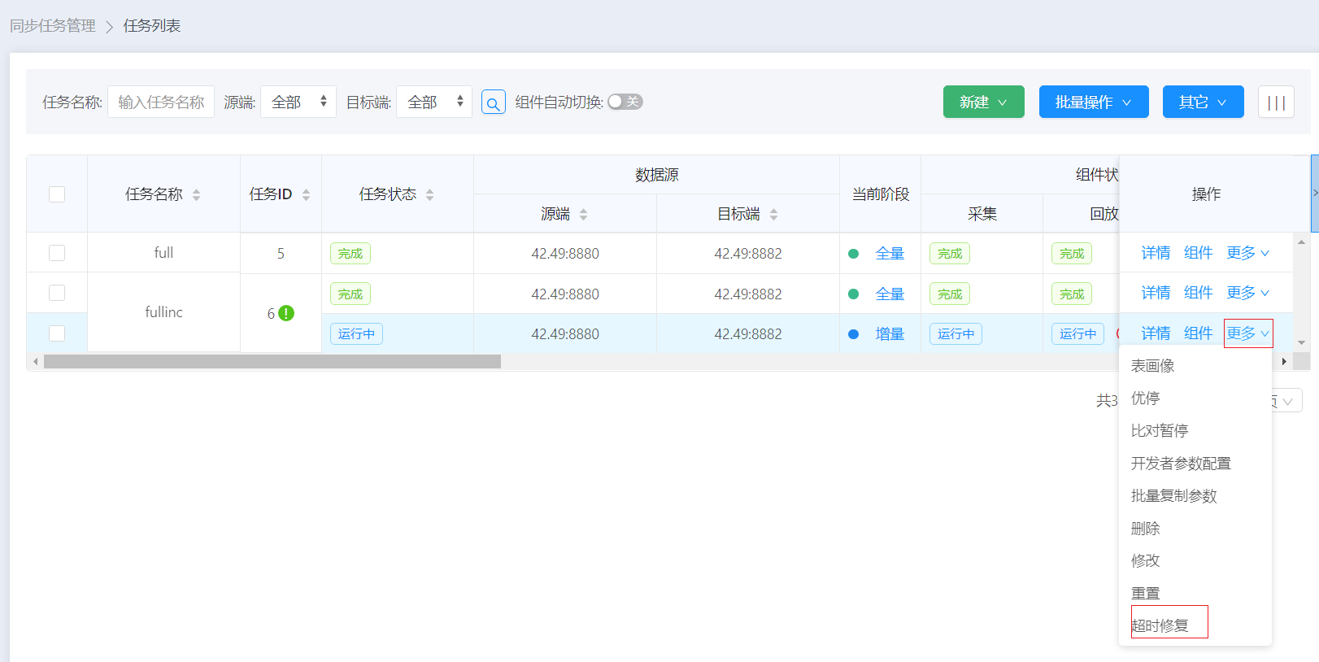Check the 运行中 row checkbox
Screen dimensions: 1319x662
coord(57,333)
